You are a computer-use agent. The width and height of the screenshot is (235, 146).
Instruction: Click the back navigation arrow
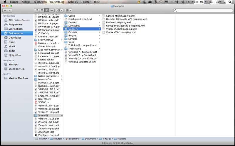click(5, 10)
